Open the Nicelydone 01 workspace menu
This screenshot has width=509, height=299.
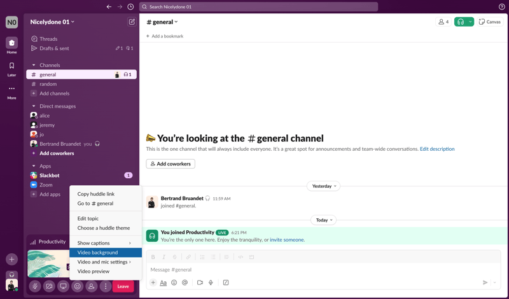pyautogui.click(x=52, y=22)
